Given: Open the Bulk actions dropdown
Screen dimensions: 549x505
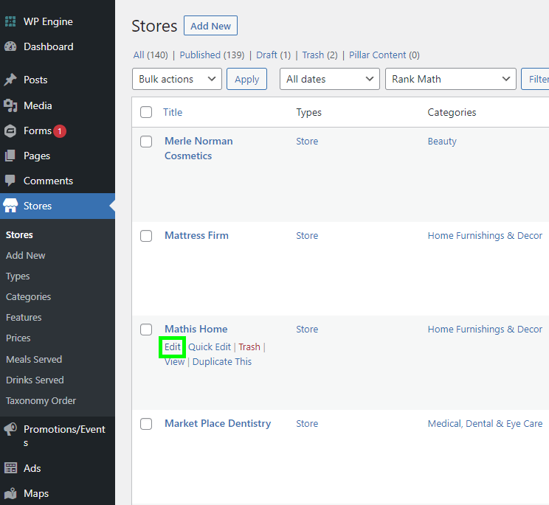Looking at the screenshot, I should (176, 79).
